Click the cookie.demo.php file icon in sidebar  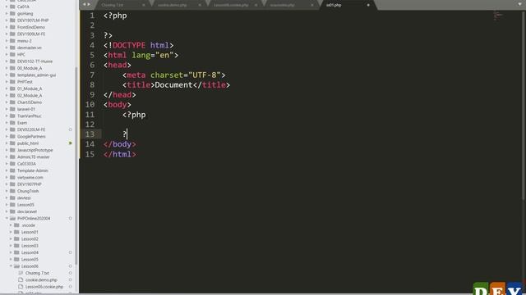pos(21,280)
